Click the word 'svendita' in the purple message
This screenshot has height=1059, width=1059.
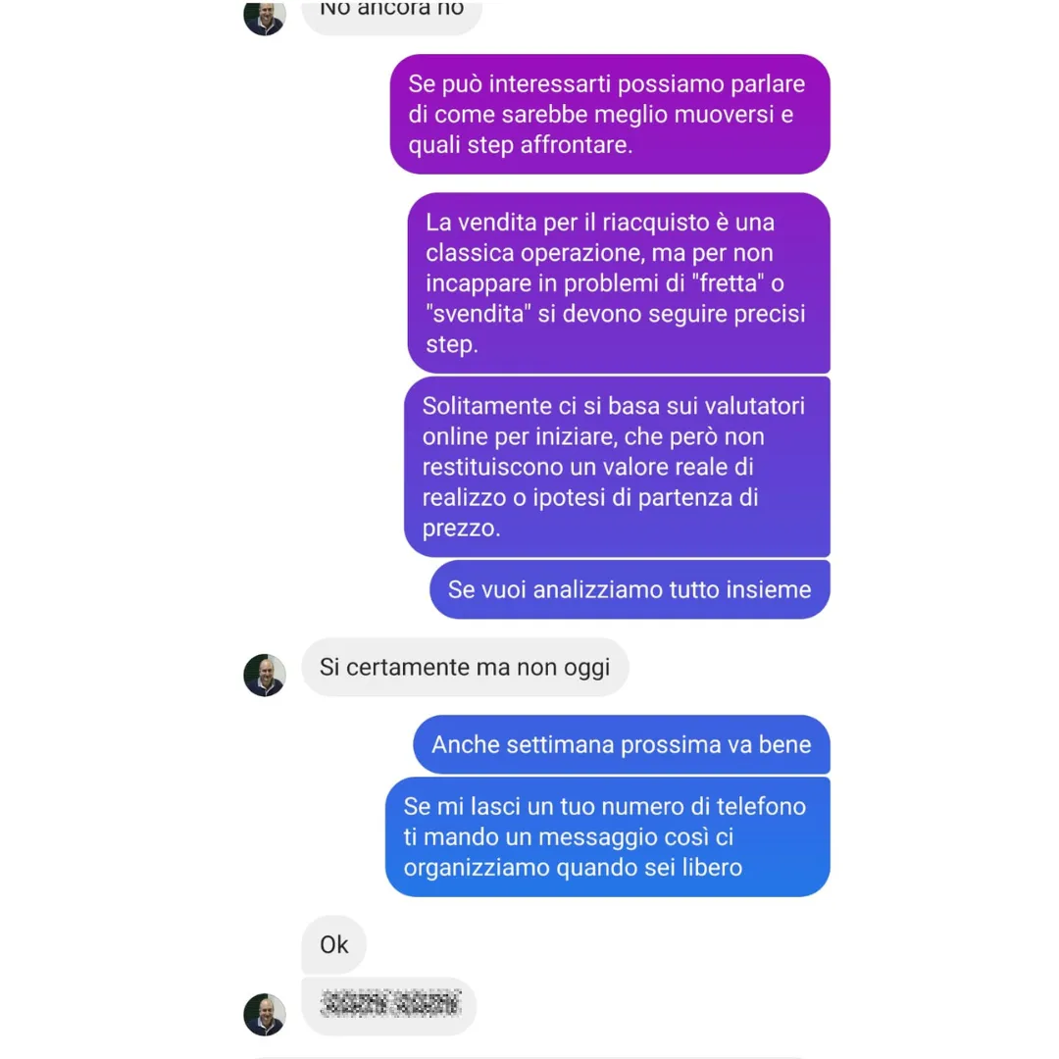point(479,314)
